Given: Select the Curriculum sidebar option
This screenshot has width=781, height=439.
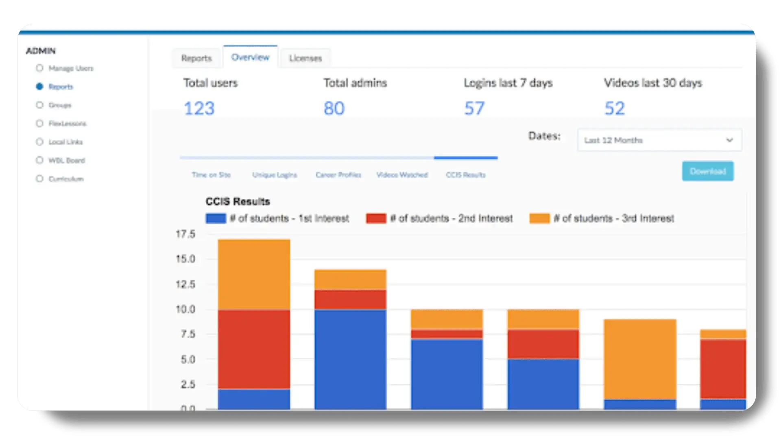Looking at the screenshot, I should (39, 179).
